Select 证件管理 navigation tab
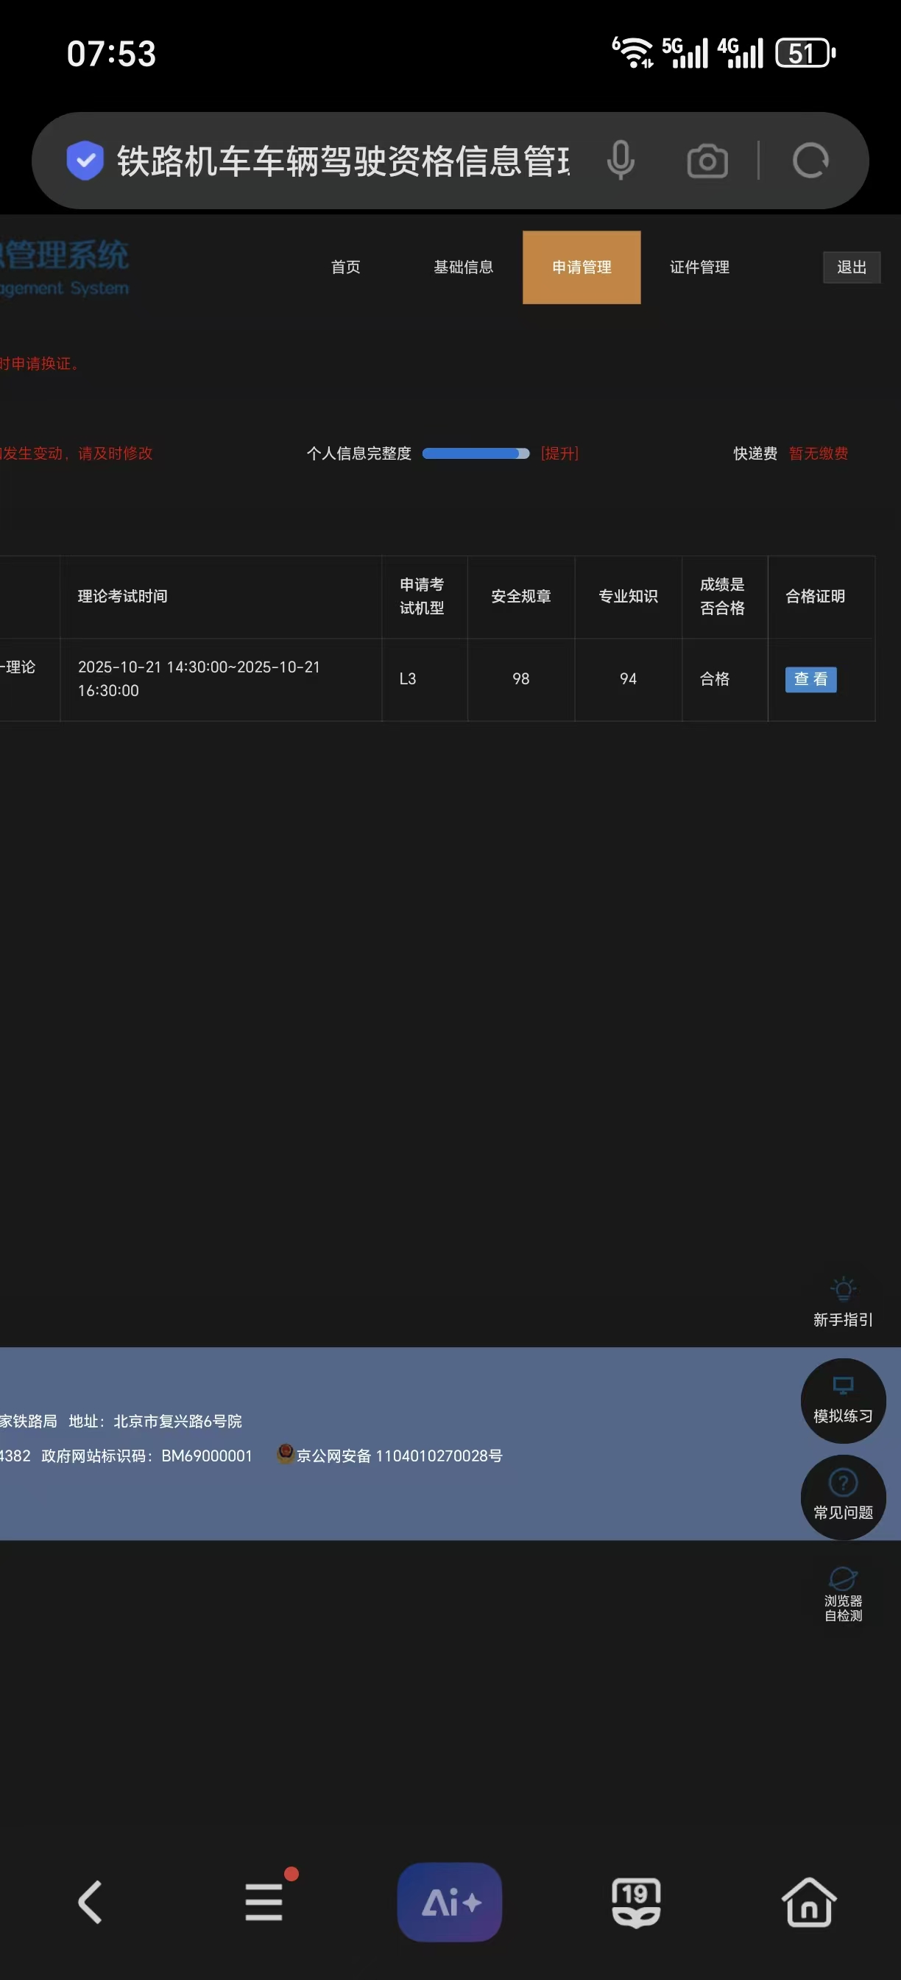This screenshot has height=1980, width=901. point(699,267)
